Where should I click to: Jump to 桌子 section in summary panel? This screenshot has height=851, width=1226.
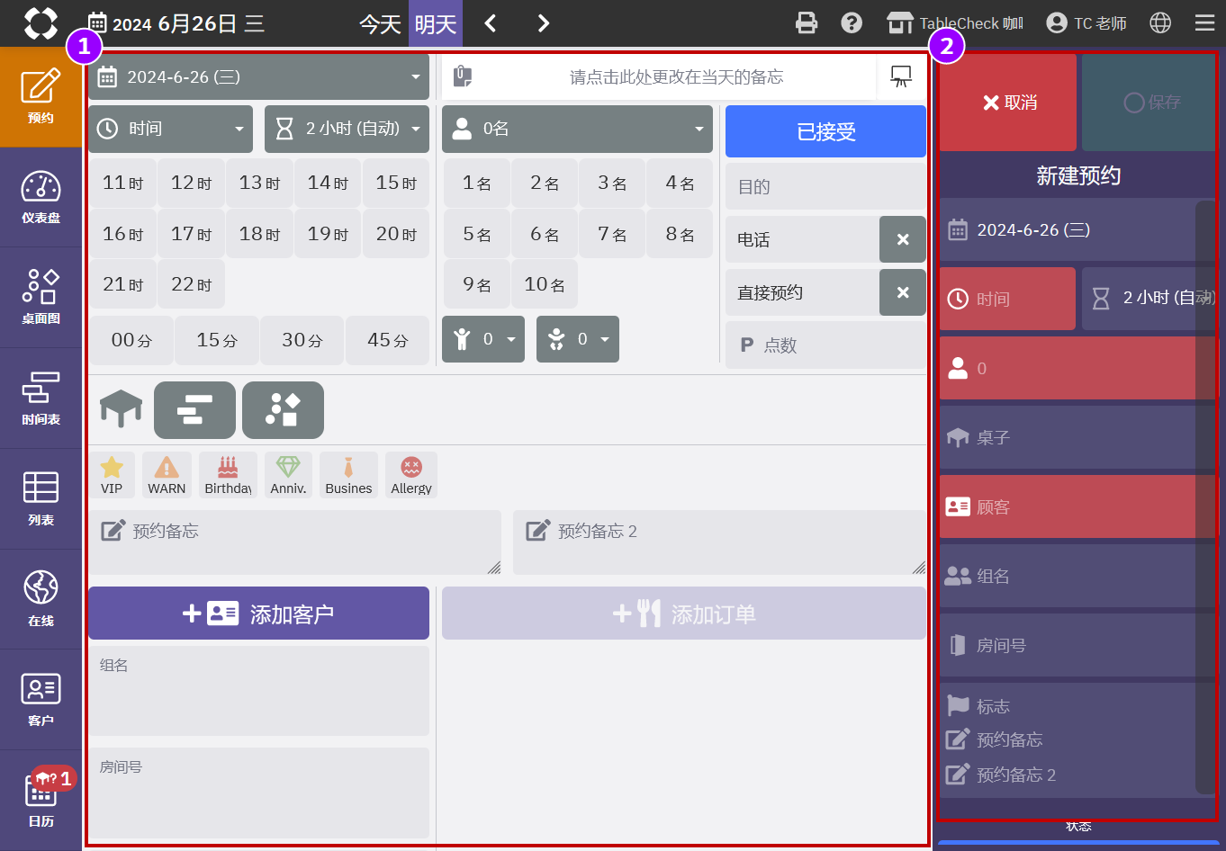(1067, 438)
